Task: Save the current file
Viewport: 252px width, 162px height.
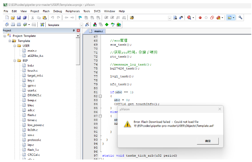Action: (19, 18)
